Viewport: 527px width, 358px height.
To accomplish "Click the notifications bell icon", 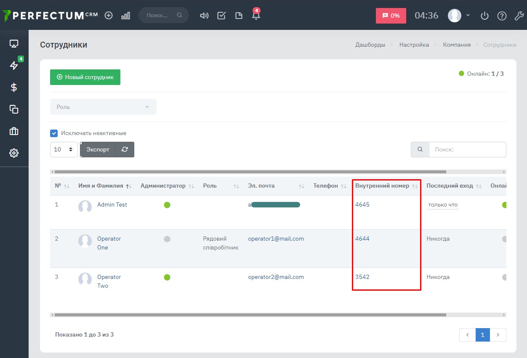I will tap(256, 16).
